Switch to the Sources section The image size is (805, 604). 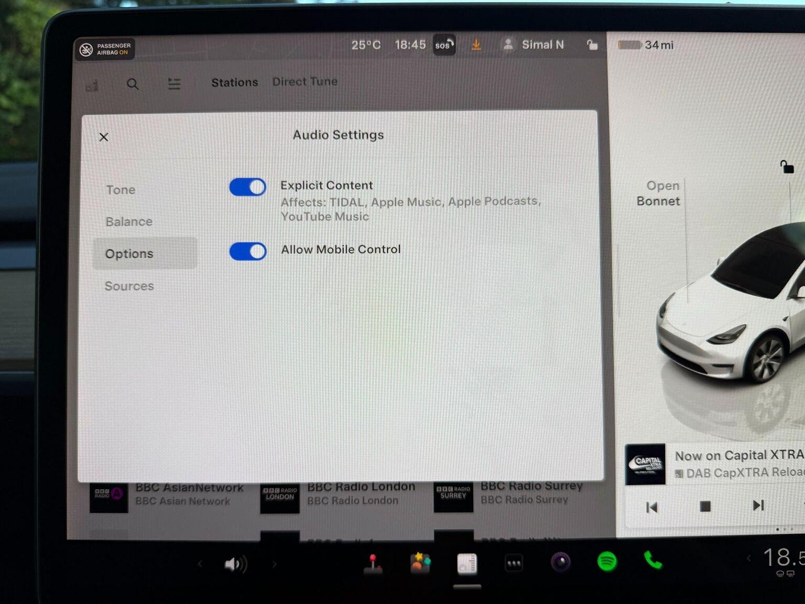(x=129, y=286)
